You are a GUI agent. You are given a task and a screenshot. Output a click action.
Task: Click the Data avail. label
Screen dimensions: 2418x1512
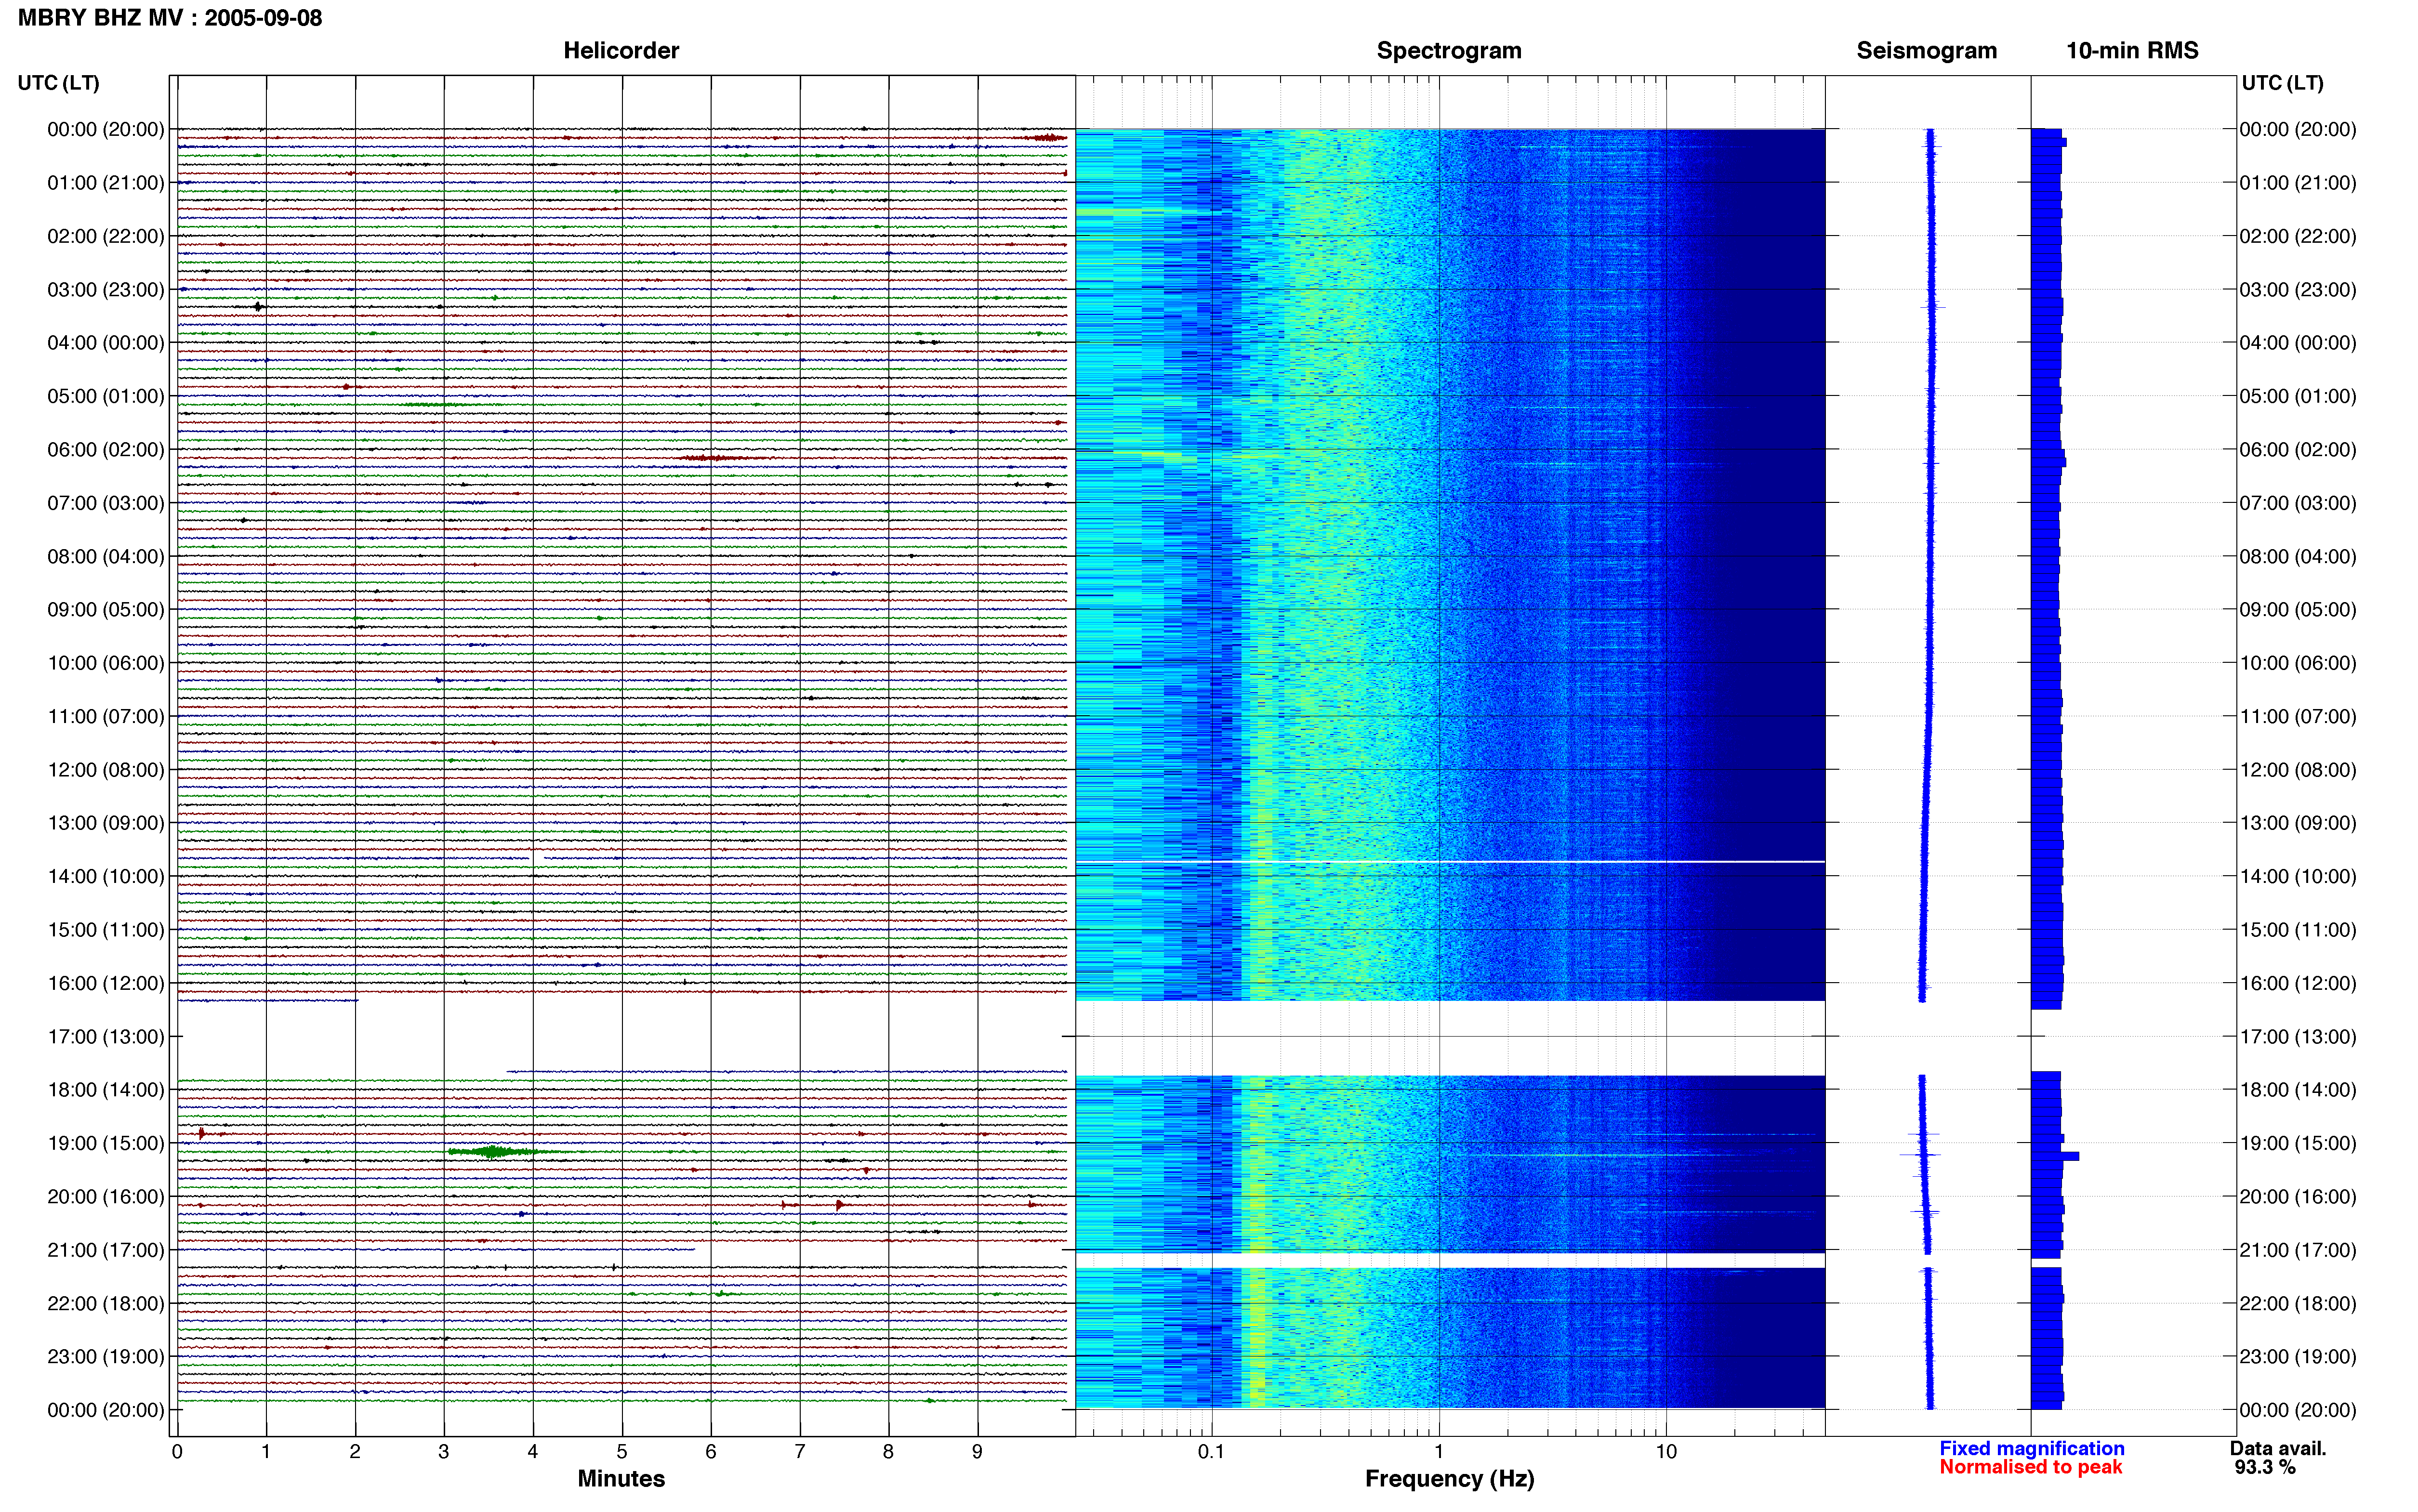[x=2278, y=1448]
